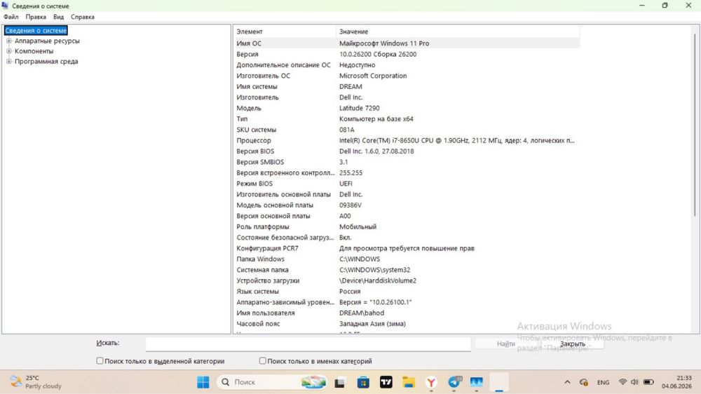Screen dimensions: 701x394
Task: Open Microsoft Store from taskbar
Action: (x=363, y=382)
